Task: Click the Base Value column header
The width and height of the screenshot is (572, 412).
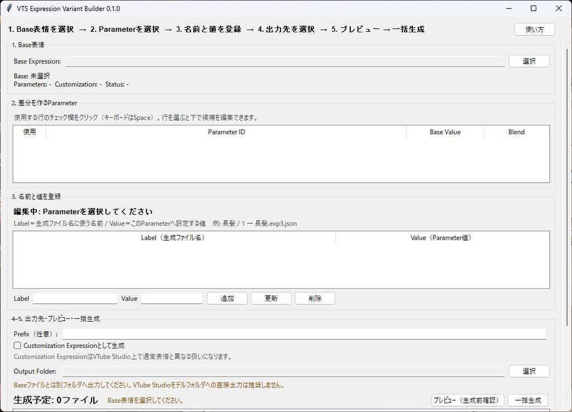Action: coord(445,132)
